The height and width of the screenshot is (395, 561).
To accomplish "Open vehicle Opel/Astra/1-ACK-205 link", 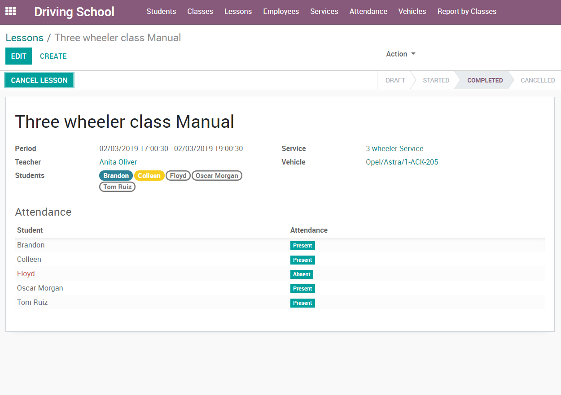I will [402, 162].
